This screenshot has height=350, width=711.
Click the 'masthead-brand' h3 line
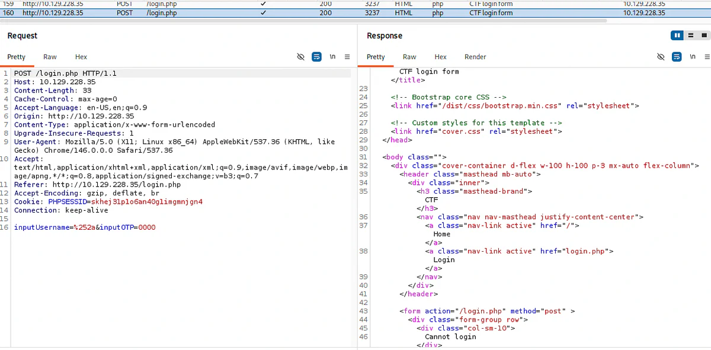click(474, 191)
